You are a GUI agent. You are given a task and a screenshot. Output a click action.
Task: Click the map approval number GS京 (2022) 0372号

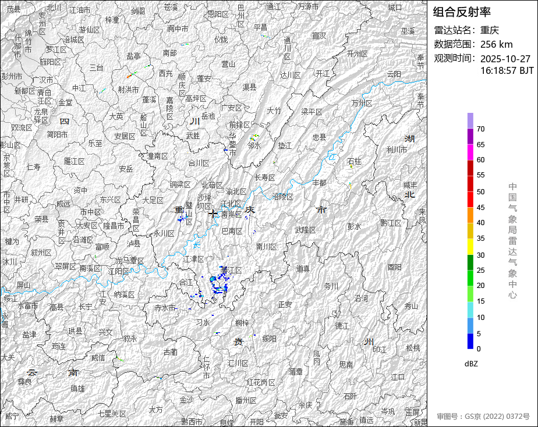pos(497,417)
